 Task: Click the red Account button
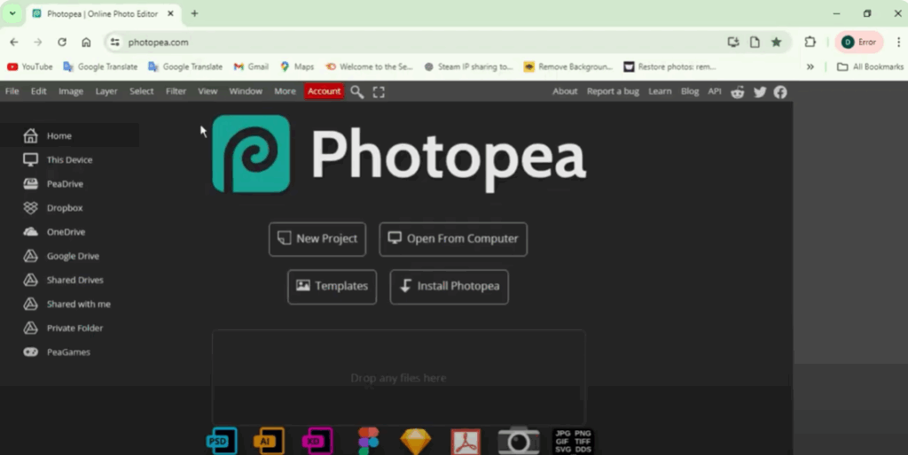coord(325,91)
